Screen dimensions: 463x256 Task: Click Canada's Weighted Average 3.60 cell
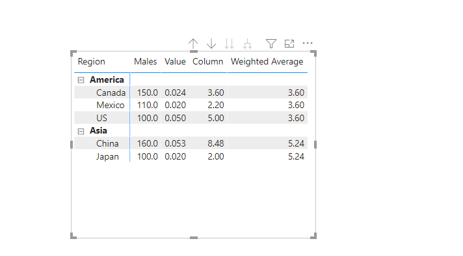tap(296, 92)
